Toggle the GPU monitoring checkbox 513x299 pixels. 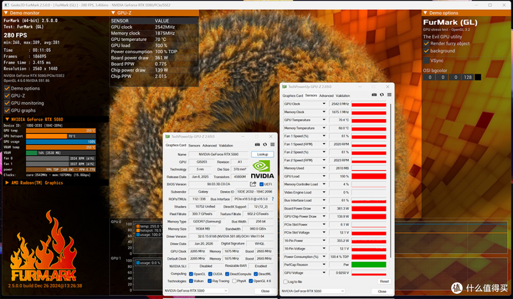click(x=7, y=103)
